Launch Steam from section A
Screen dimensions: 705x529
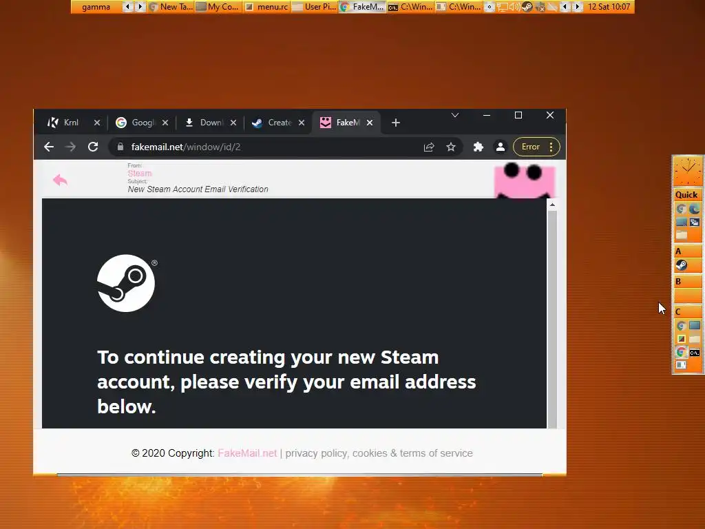pyautogui.click(x=681, y=265)
